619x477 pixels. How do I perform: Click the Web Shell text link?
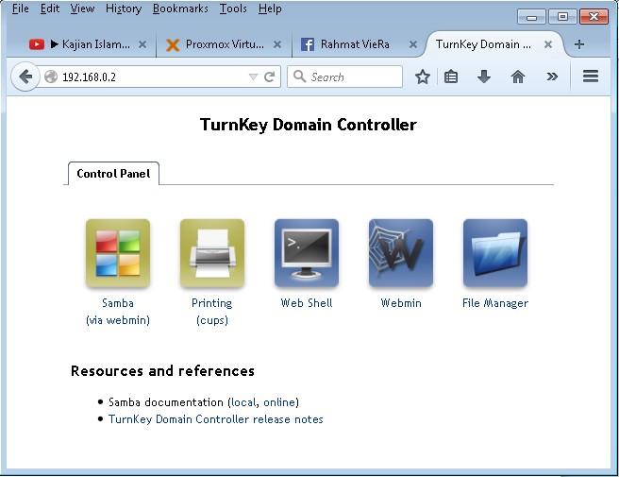click(307, 303)
